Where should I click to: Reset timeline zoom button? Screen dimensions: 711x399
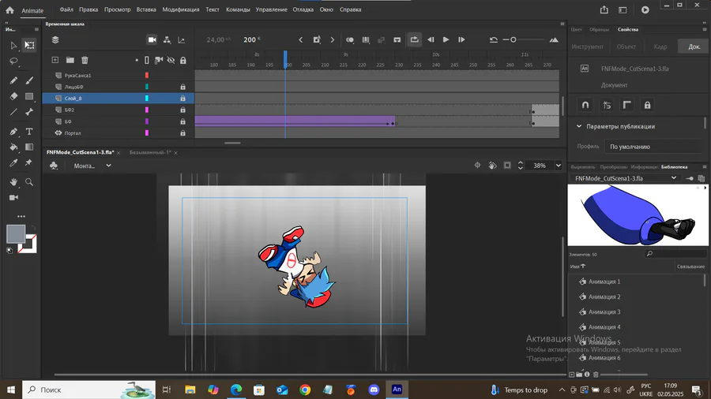pos(493,39)
